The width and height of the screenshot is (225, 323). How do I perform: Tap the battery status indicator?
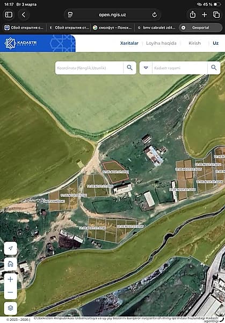(209, 4)
